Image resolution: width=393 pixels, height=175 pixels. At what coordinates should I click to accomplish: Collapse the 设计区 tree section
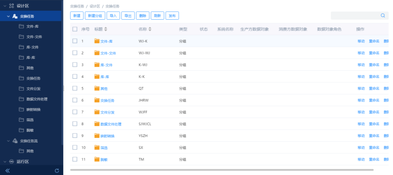(x=5, y=6)
